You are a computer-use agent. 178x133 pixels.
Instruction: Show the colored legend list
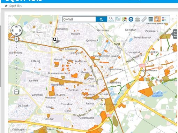[164, 19]
